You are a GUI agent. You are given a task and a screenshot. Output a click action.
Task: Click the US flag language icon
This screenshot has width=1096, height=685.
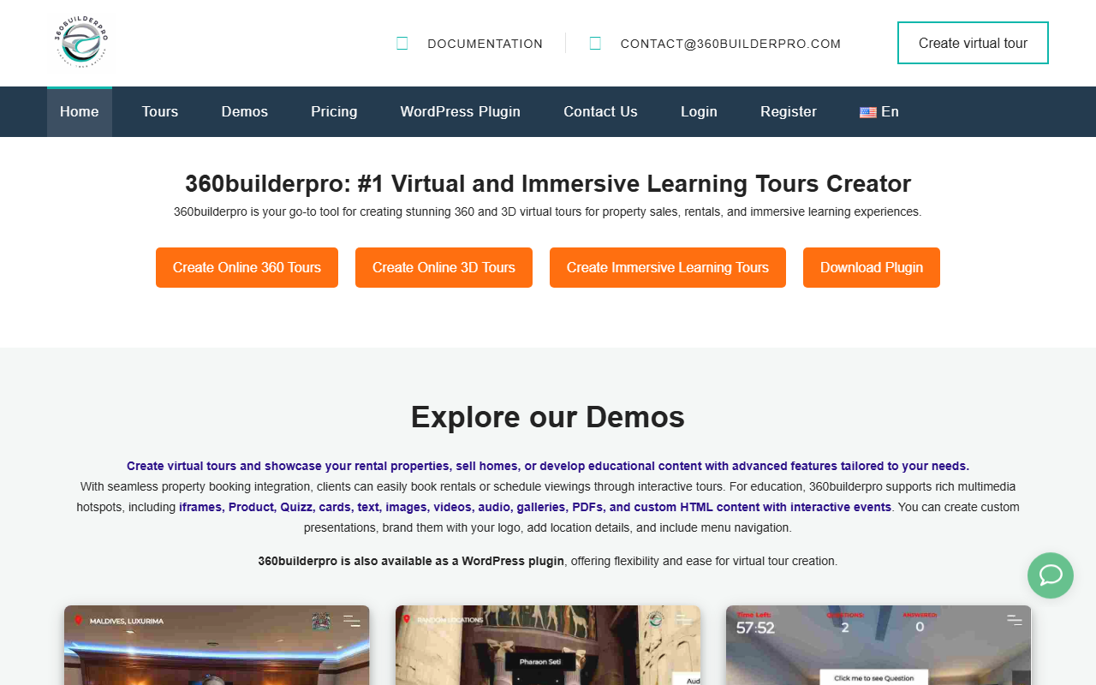click(x=868, y=112)
